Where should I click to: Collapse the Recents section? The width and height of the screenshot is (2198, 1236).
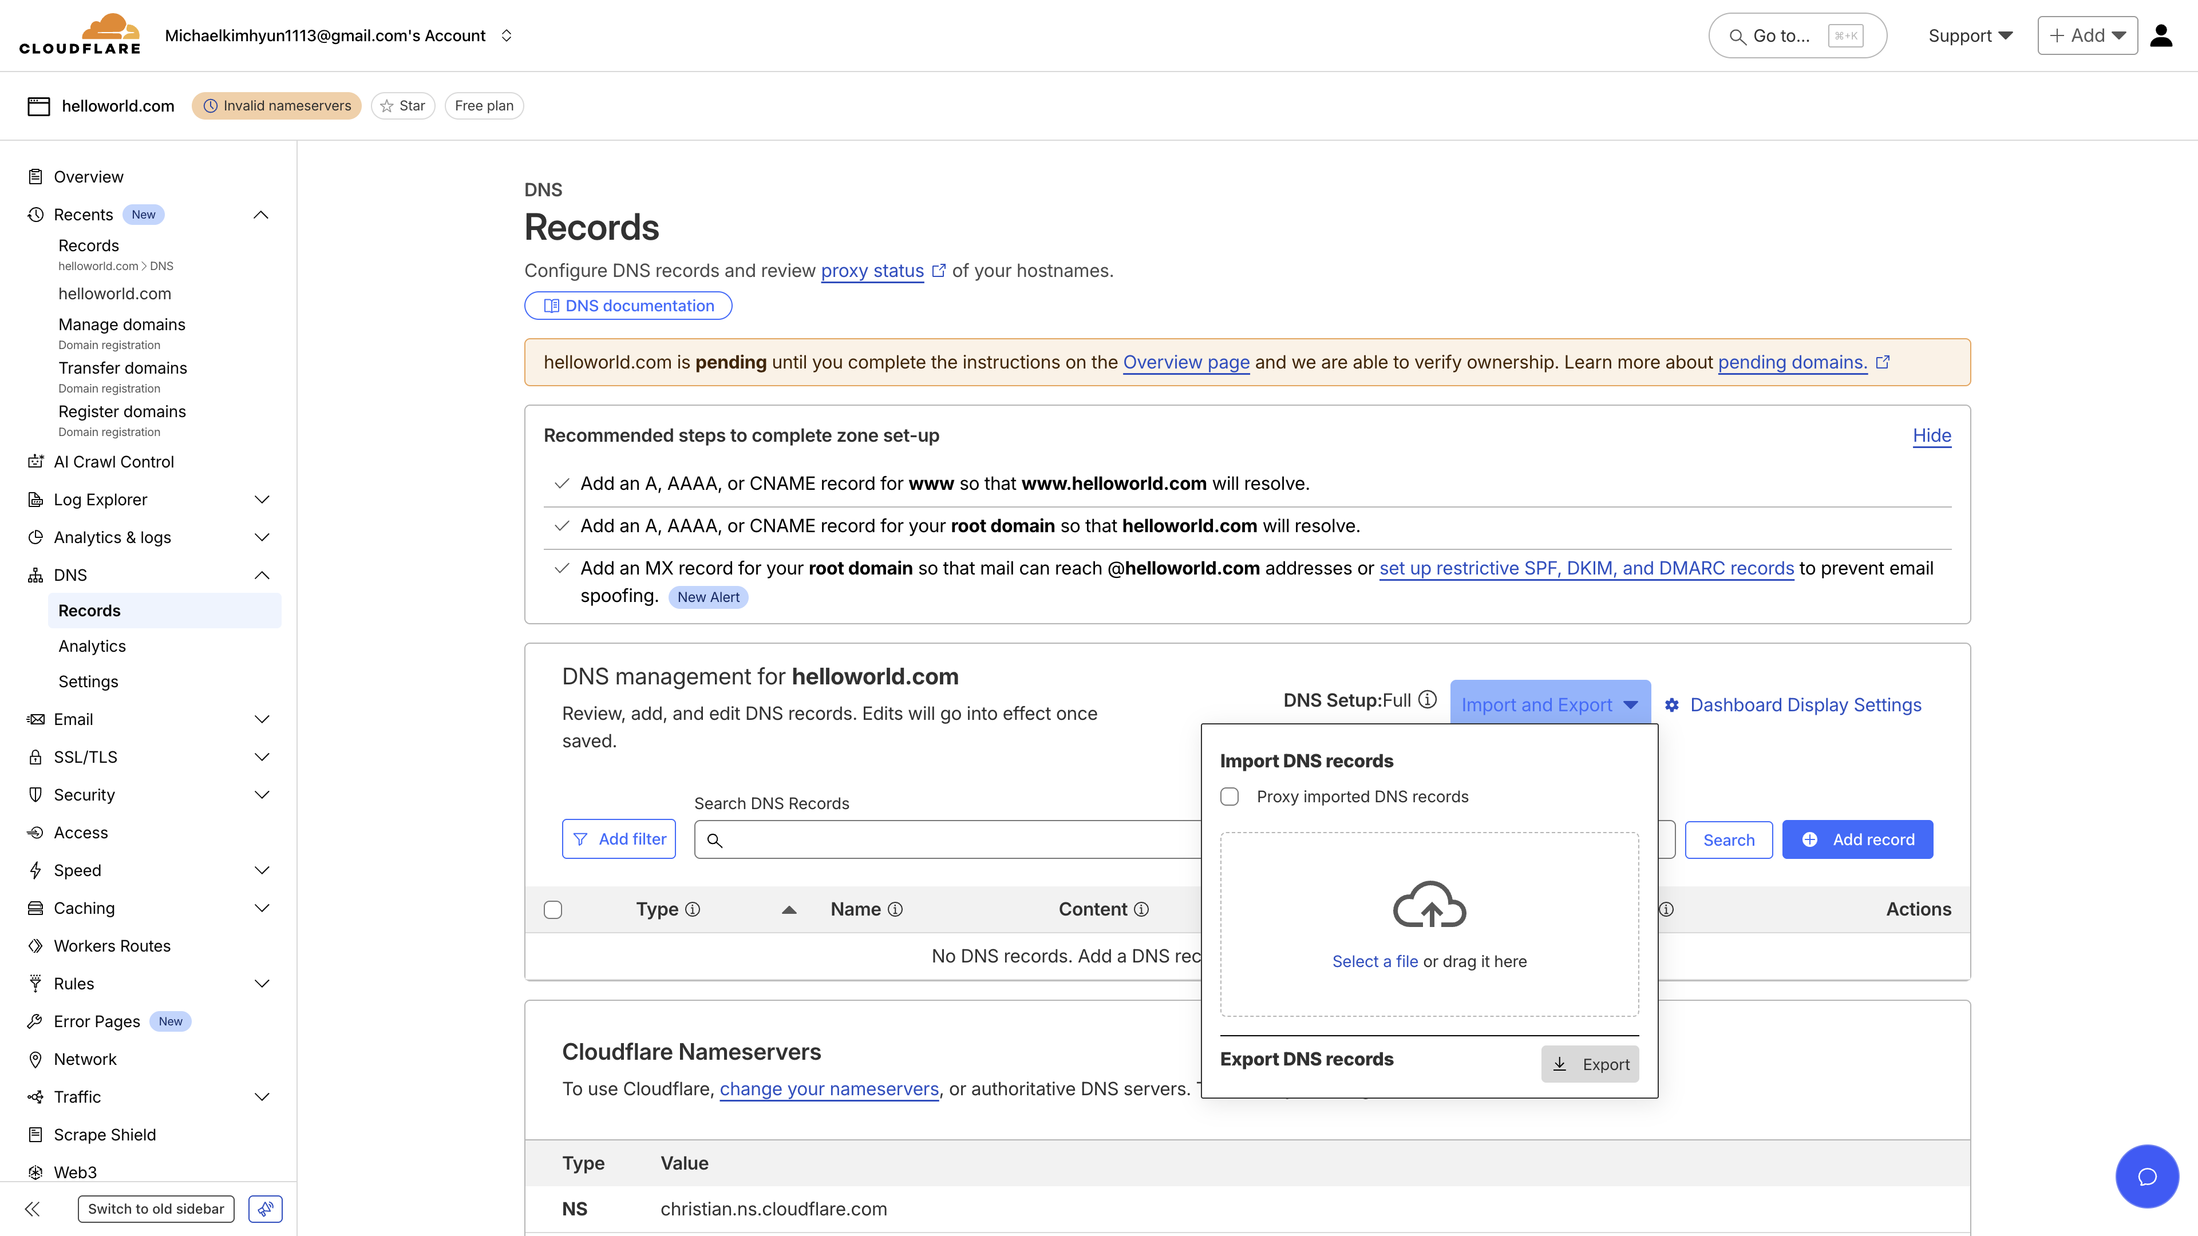pos(261,214)
